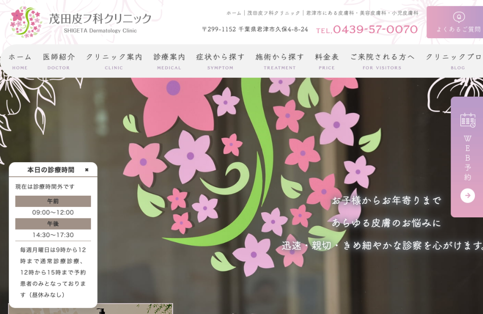Click the 毎週月曜日 notice paragraph
Viewport: 483px width, 314px height.
[53, 272]
